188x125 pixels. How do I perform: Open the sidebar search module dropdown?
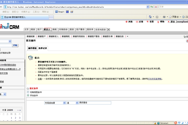[10, 41]
